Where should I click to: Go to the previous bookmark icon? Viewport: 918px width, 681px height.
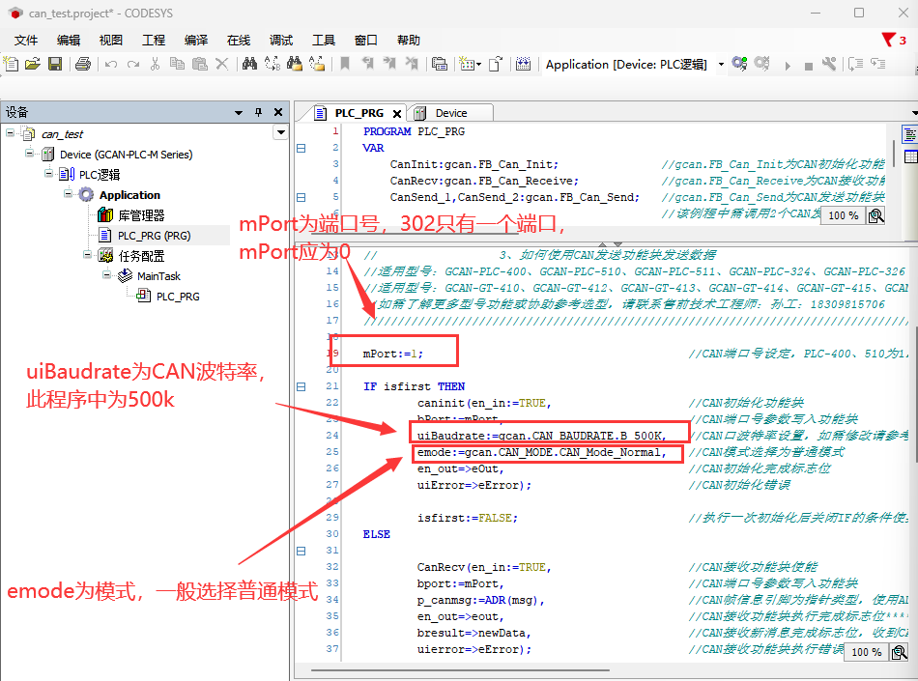point(367,64)
